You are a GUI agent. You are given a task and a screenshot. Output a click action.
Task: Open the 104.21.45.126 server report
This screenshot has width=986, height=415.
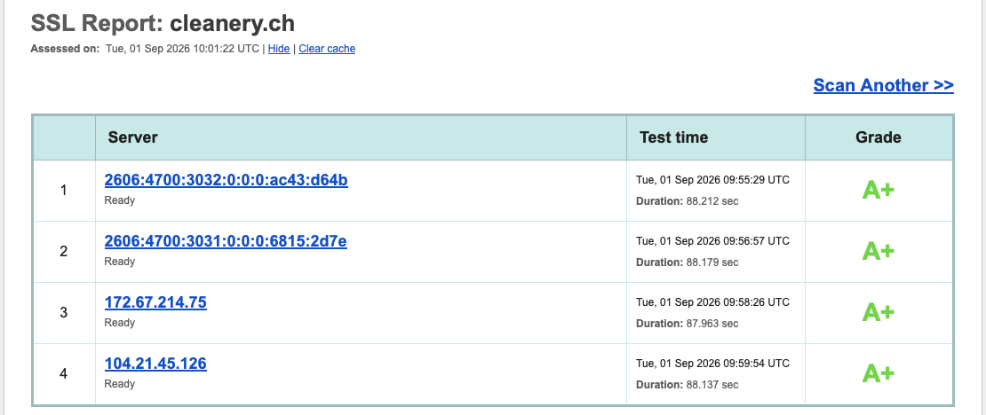click(155, 364)
